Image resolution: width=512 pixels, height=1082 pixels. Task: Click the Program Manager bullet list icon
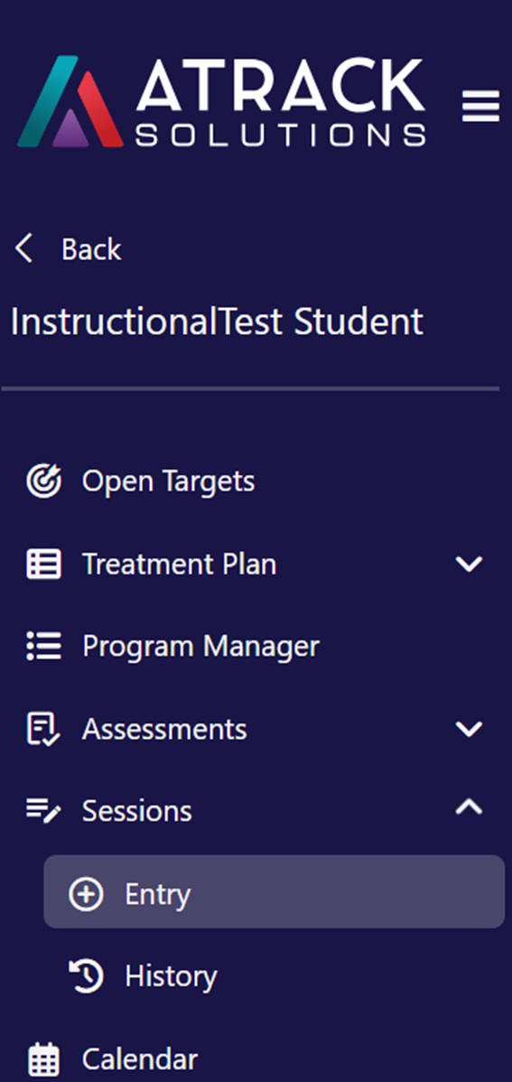[44, 647]
